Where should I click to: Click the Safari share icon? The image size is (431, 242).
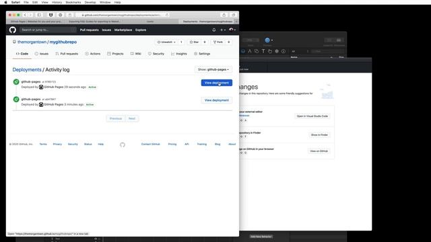tap(224, 15)
